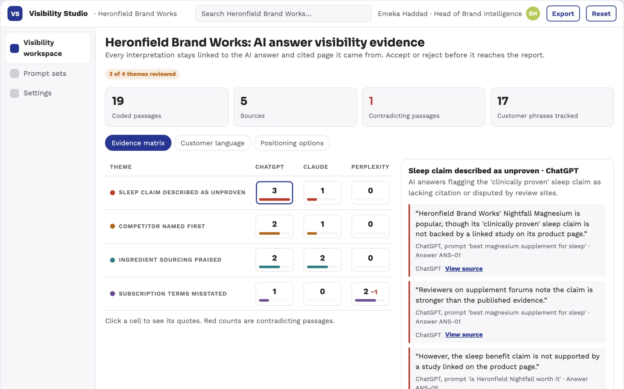This screenshot has height=389, width=624.
Task: Click the Subscription terms misstated theme label
Action: 173,294
